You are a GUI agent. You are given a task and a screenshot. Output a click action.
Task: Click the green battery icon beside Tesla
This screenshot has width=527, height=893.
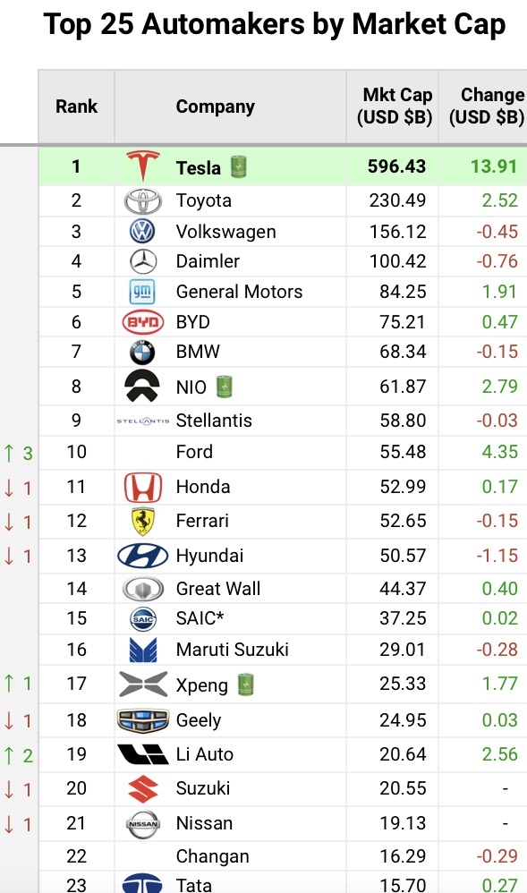point(239,166)
